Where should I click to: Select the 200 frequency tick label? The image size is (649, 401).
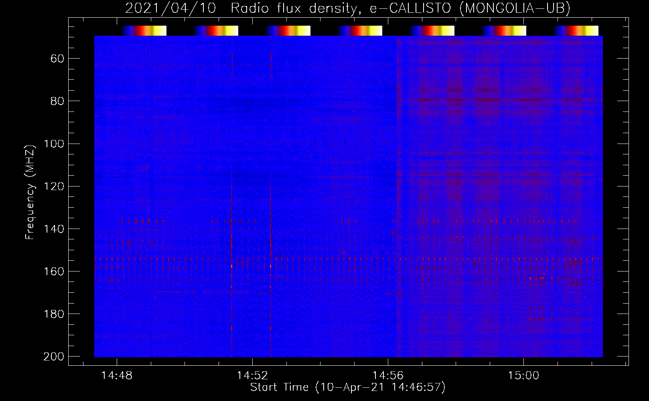point(54,356)
